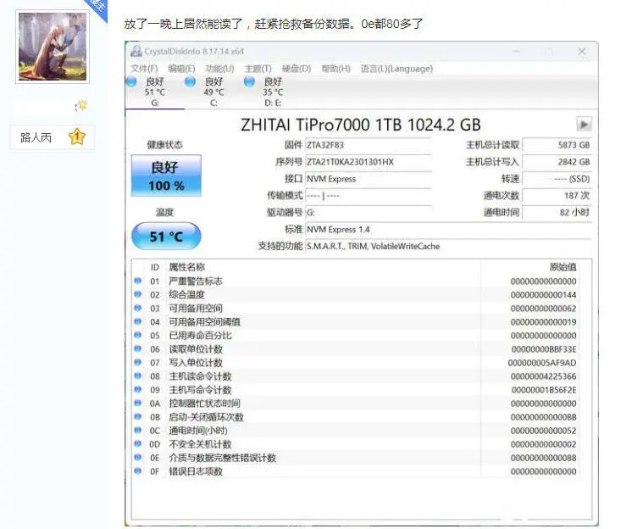Viewport: 621px width, 529px height.
Task: Click the next disk arrow button
Action: click(x=584, y=124)
